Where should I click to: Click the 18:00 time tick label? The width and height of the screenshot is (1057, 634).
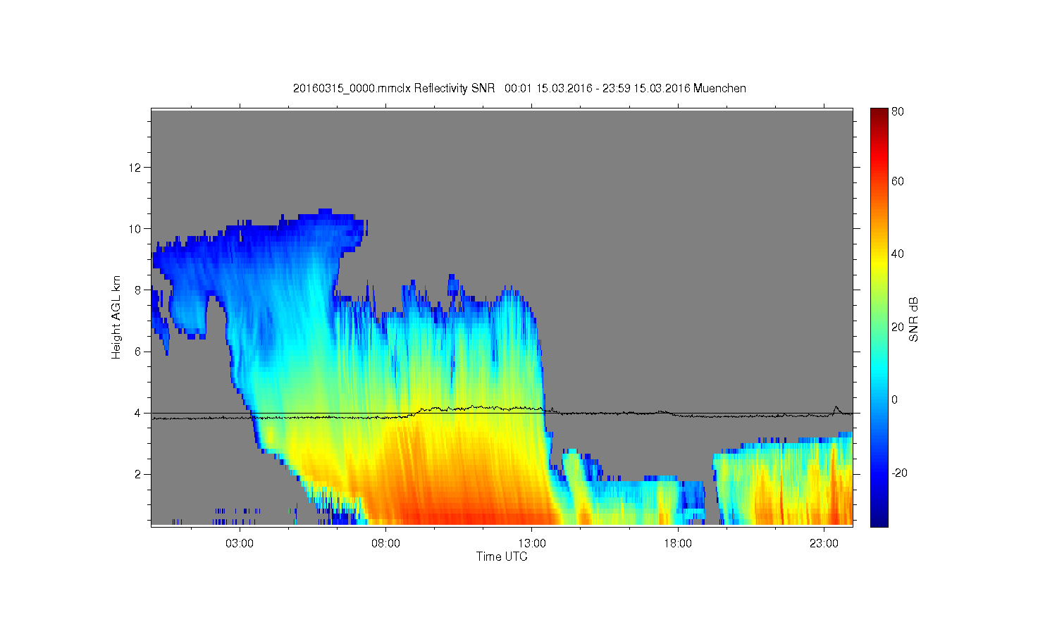[678, 544]
